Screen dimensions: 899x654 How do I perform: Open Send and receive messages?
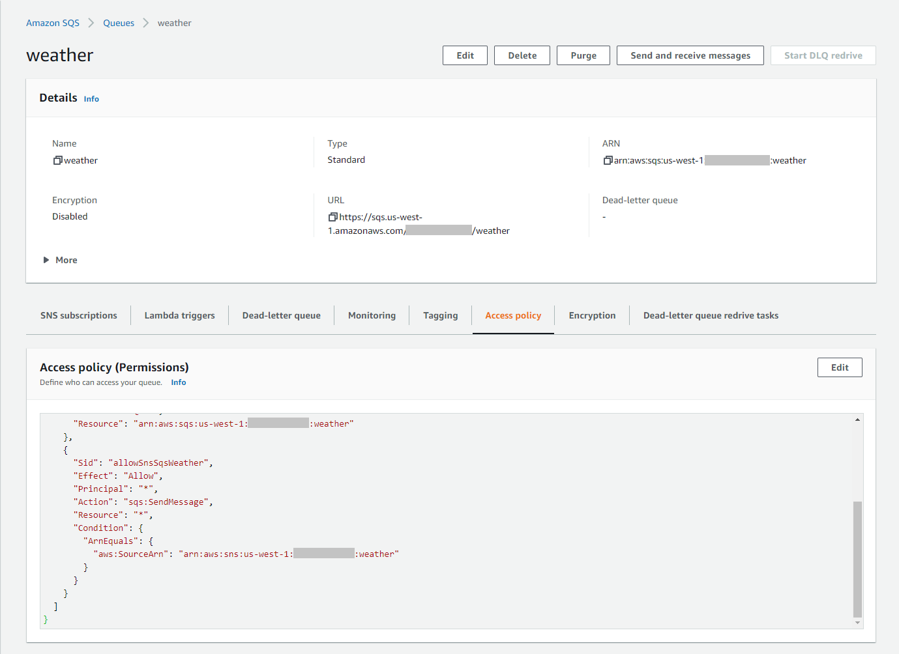[x=690, y=55]
